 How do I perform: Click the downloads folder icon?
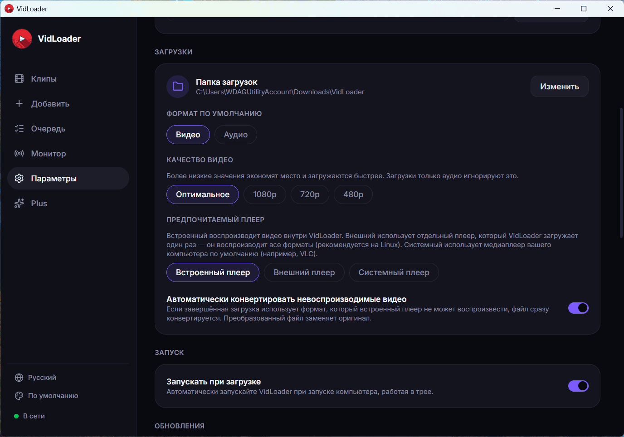pos(178,87)
